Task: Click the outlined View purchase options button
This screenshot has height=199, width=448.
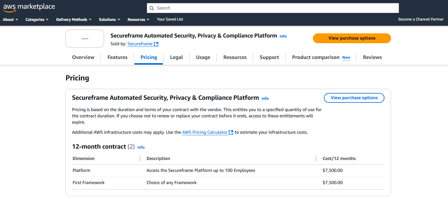Action: pos(354,98)
